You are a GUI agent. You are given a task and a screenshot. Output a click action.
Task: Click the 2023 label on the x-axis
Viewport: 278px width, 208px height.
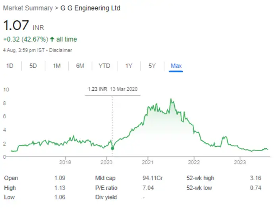240,162
